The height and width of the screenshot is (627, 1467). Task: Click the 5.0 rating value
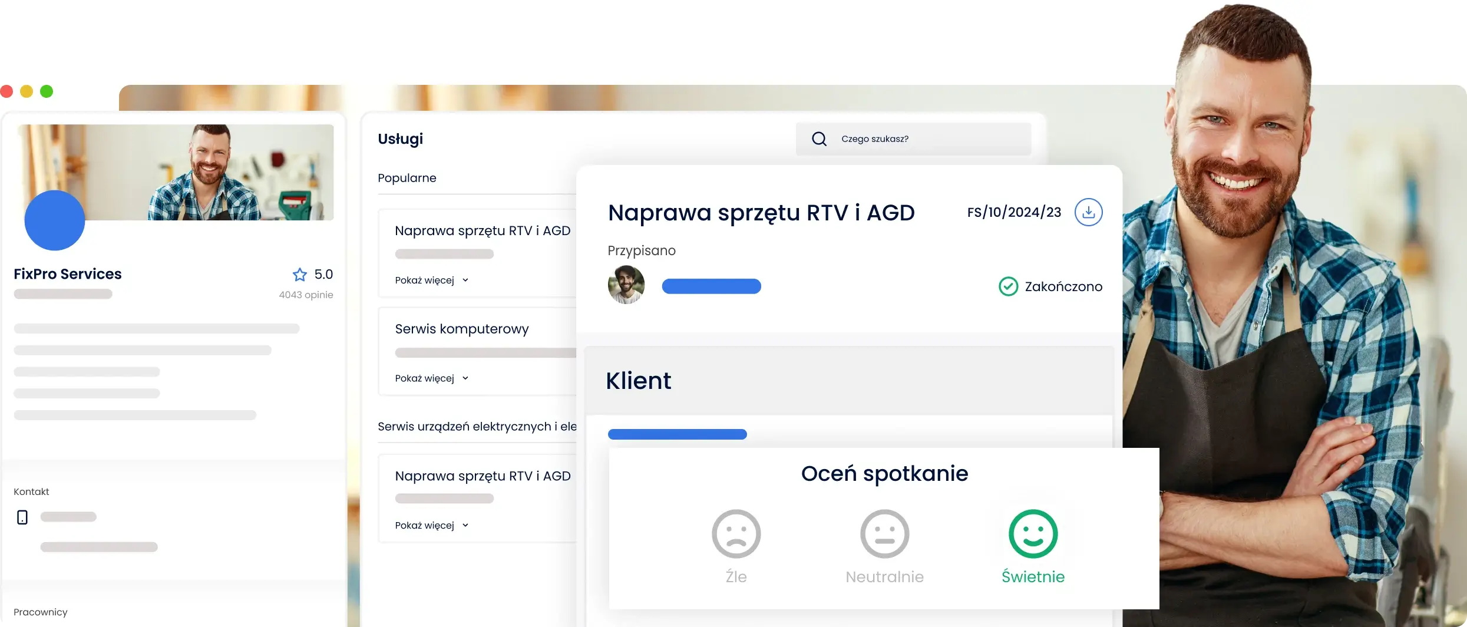(323, 275)
